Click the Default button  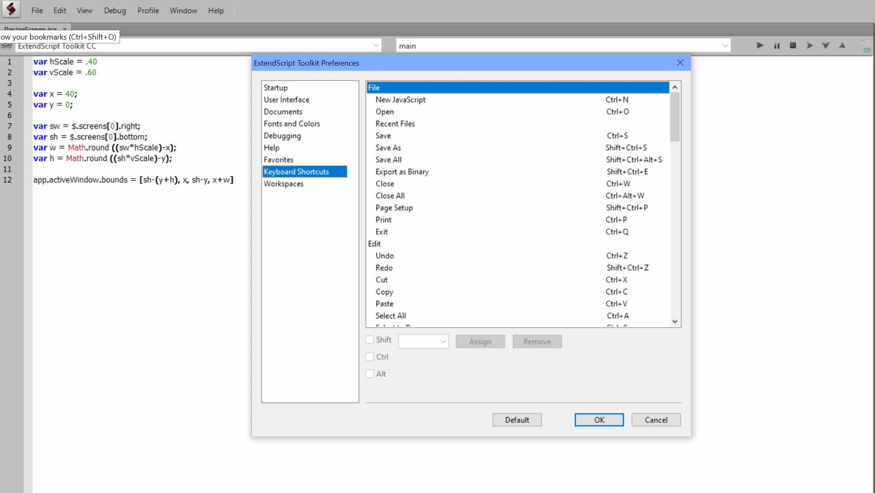[x=517, y=420]
